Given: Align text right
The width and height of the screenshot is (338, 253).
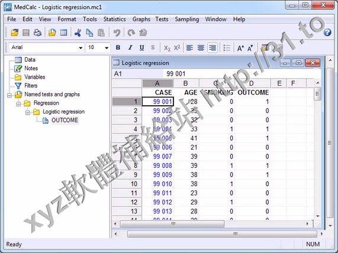Looking at the screenshot, I should 213,48.
